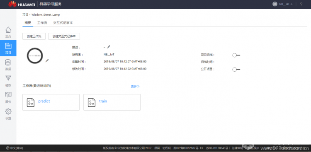Click Wisdom_Street_Lamp in the breadcrumb
Image resolution: width=311 pixels, height=152 pixels.
tap(46, 14)
